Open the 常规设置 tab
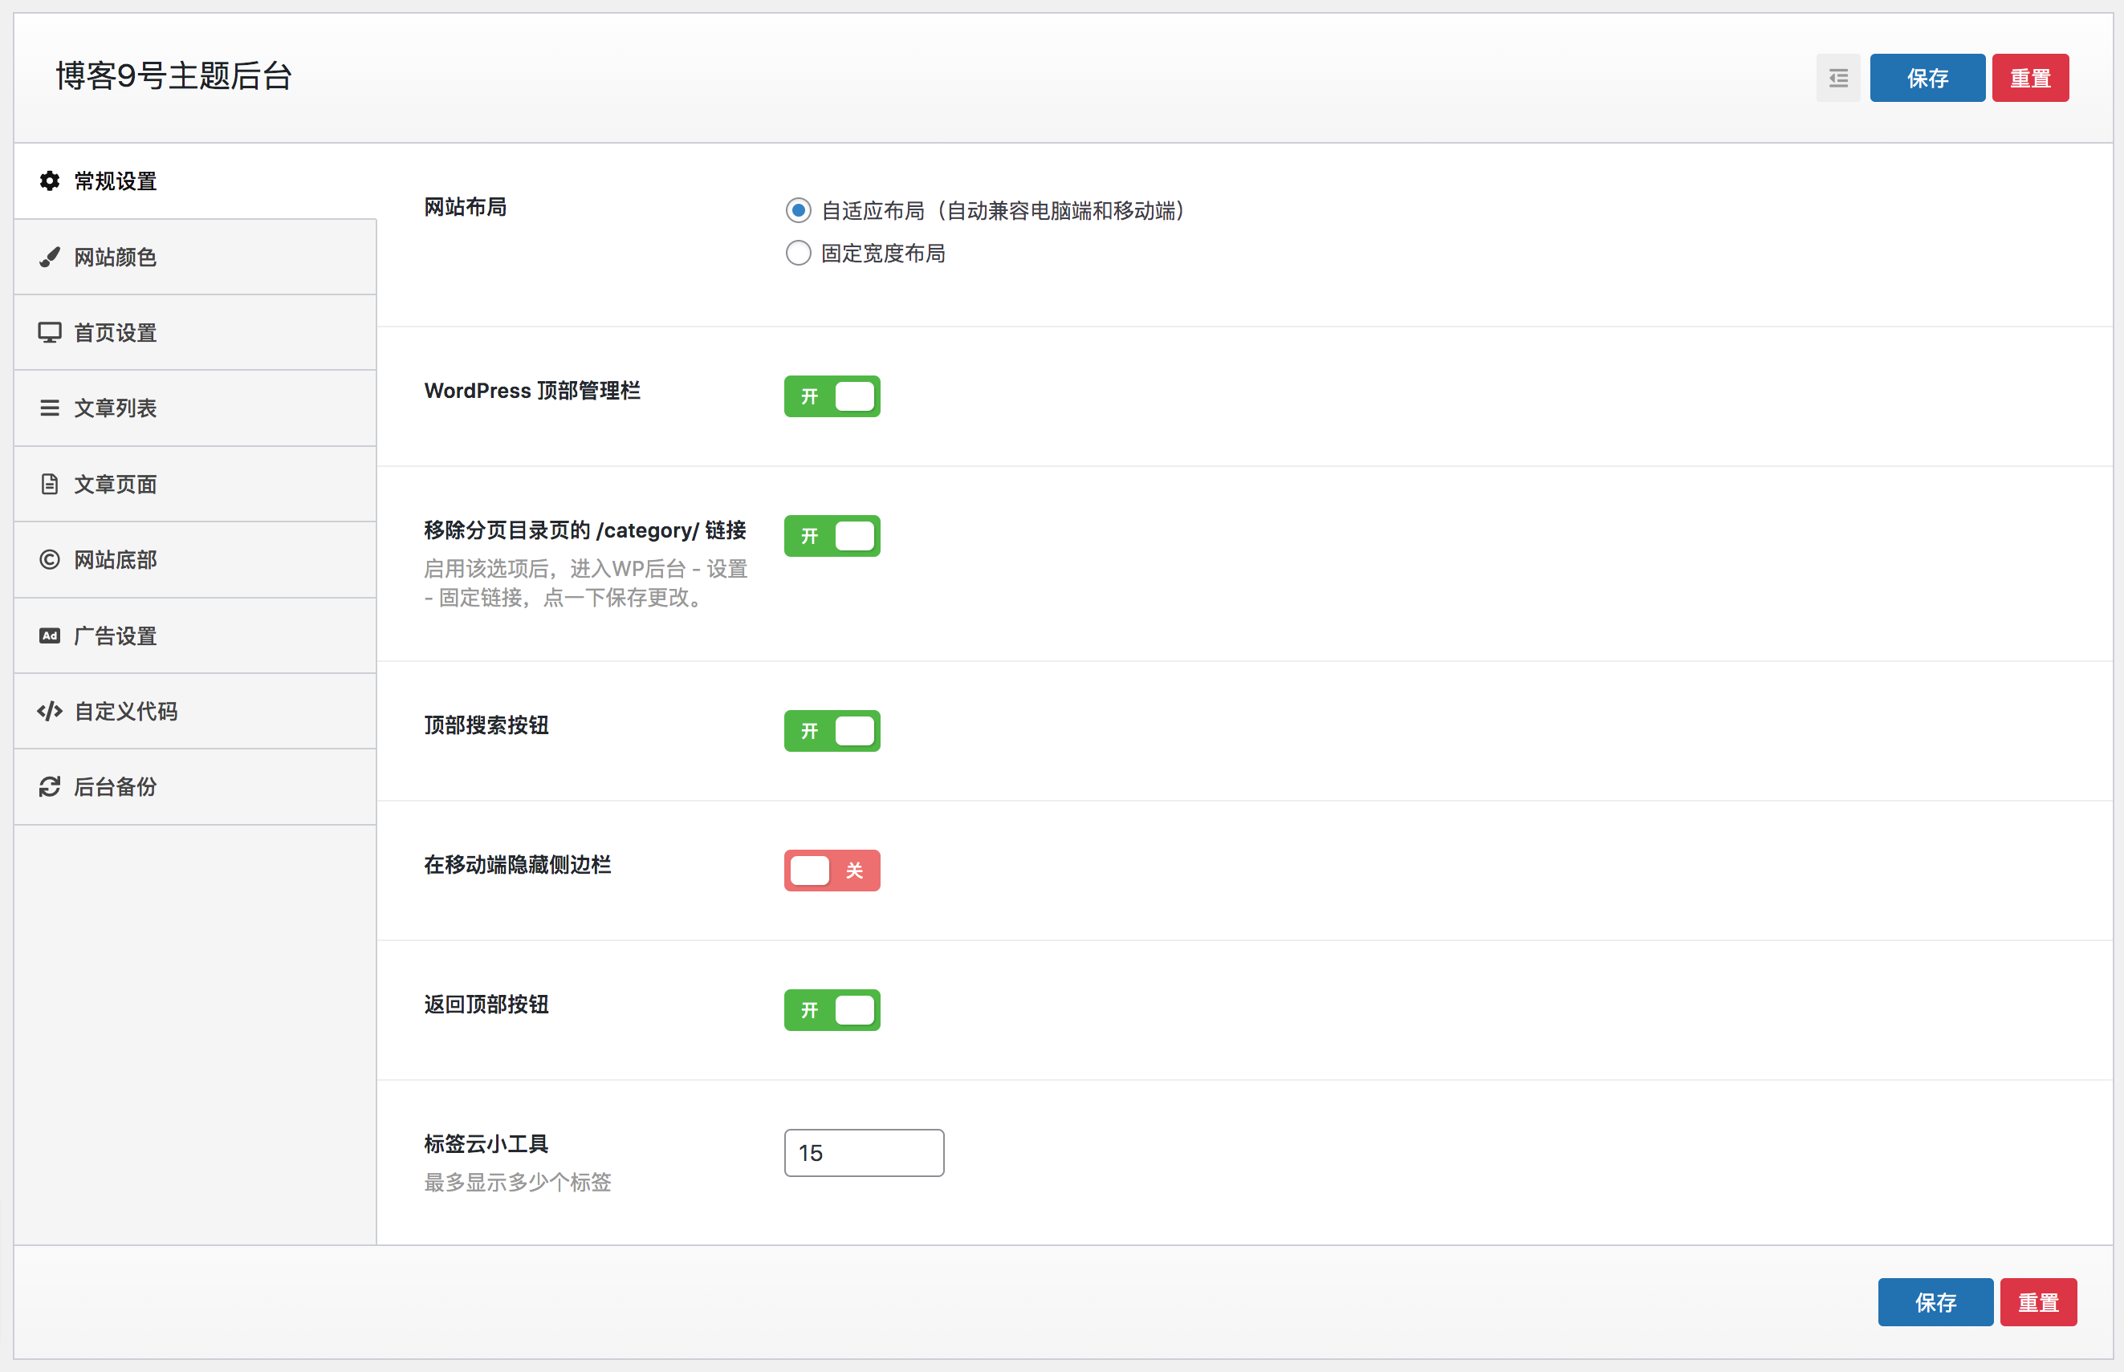Viewport: 2124px width, 1372px height. point(195,181)
